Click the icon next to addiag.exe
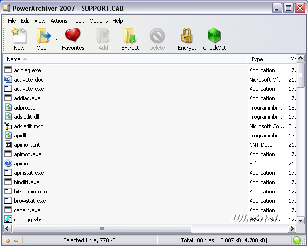 coord(8,98)
